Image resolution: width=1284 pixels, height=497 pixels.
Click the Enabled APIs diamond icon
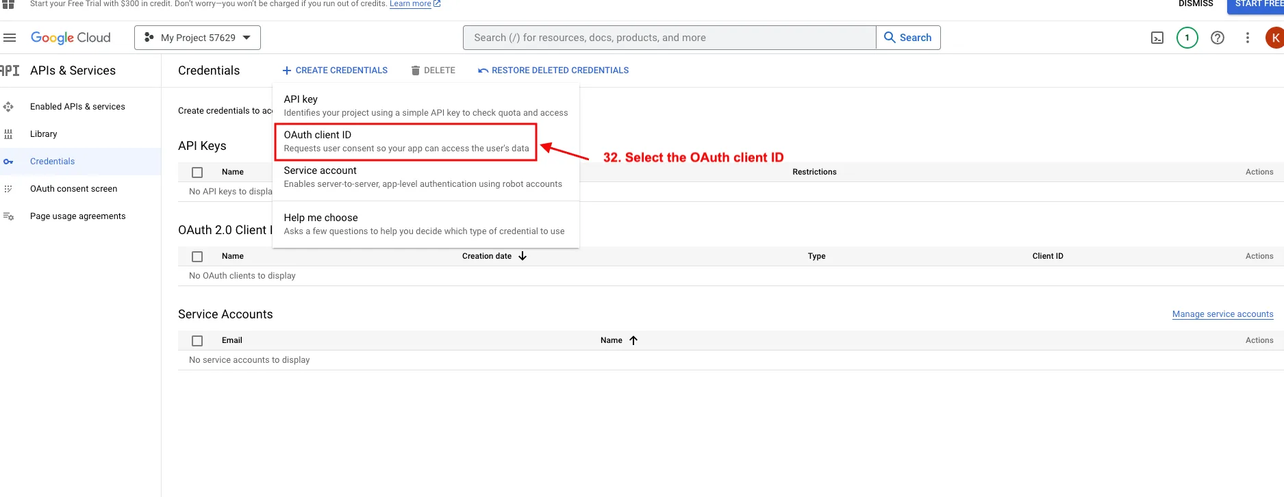click(8, 107)
